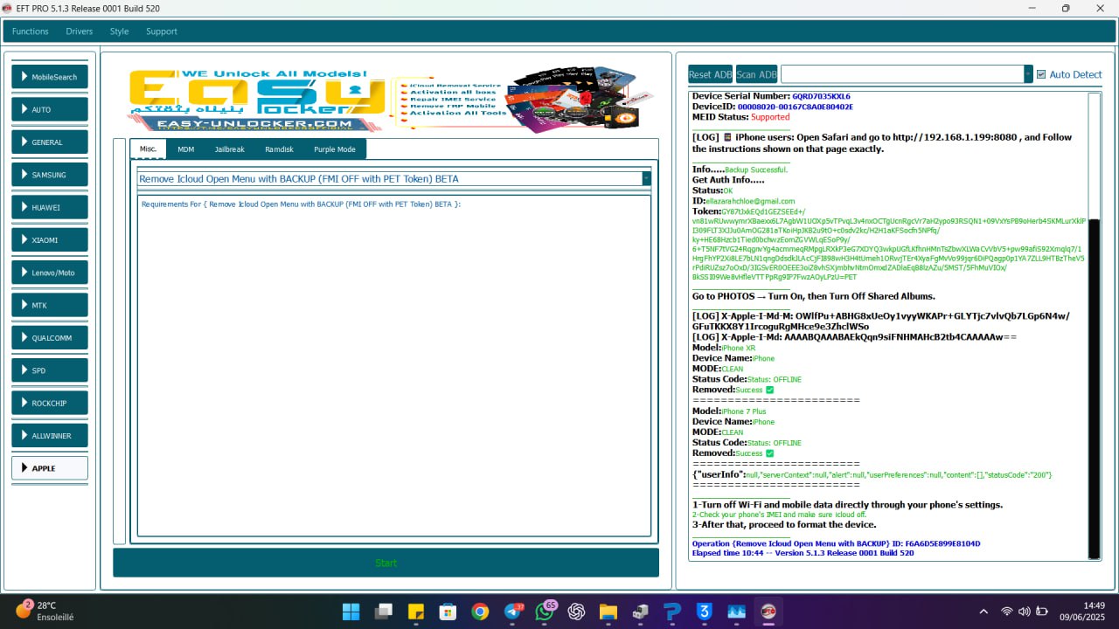Viewport: 1119px width, 629px height.
Task: Open the blue shield 3 taskbar app
Action: click(705, 612)
